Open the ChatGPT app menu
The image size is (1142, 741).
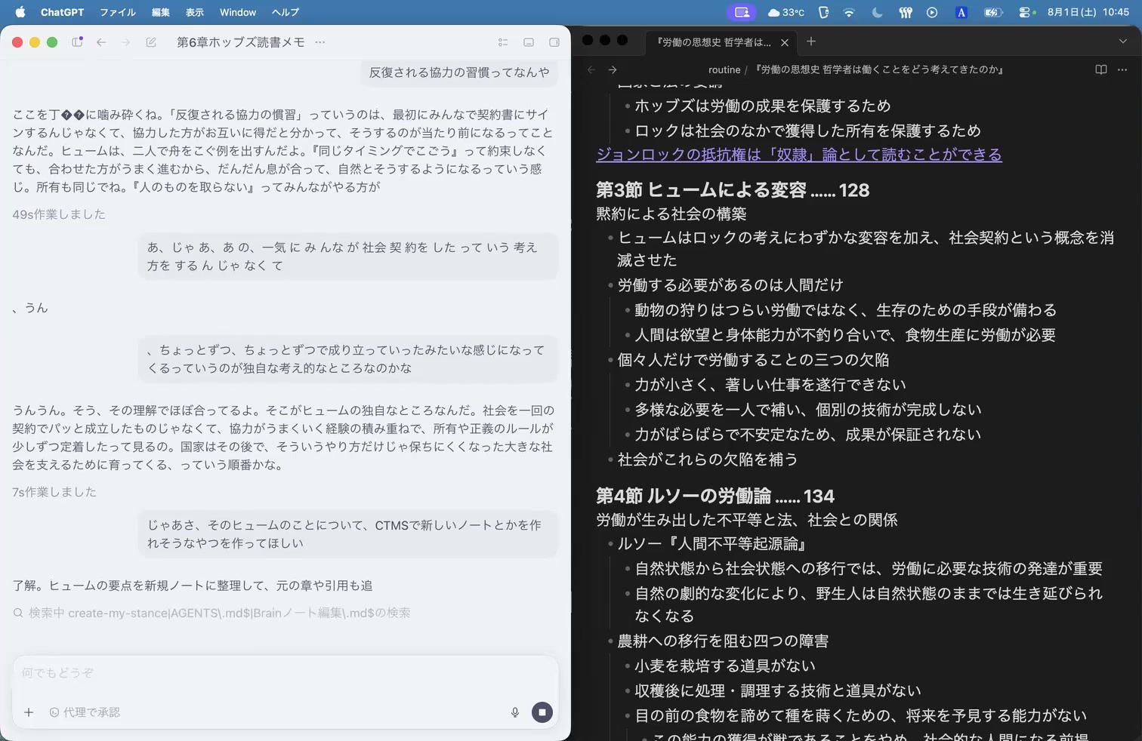tap(62, 12)
